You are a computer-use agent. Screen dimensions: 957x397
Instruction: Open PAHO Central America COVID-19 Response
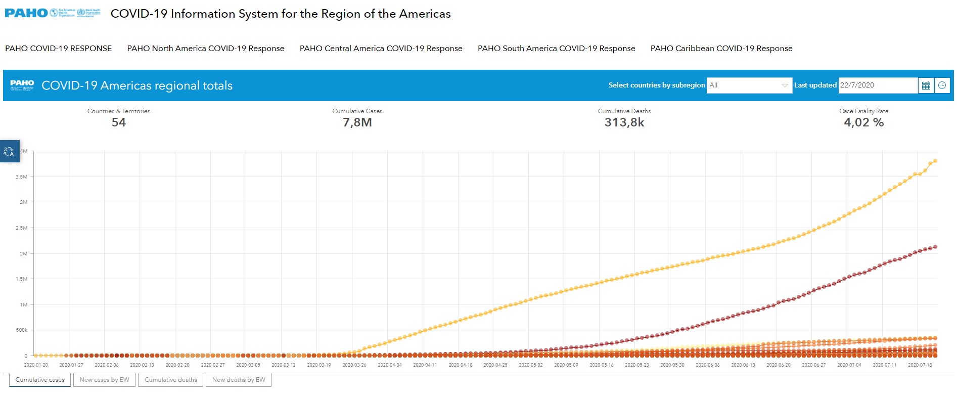(381, 49)
